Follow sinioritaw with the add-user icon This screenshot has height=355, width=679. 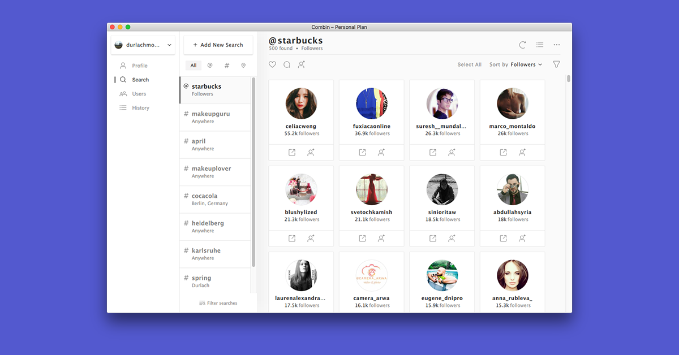[x=452, y=238]
